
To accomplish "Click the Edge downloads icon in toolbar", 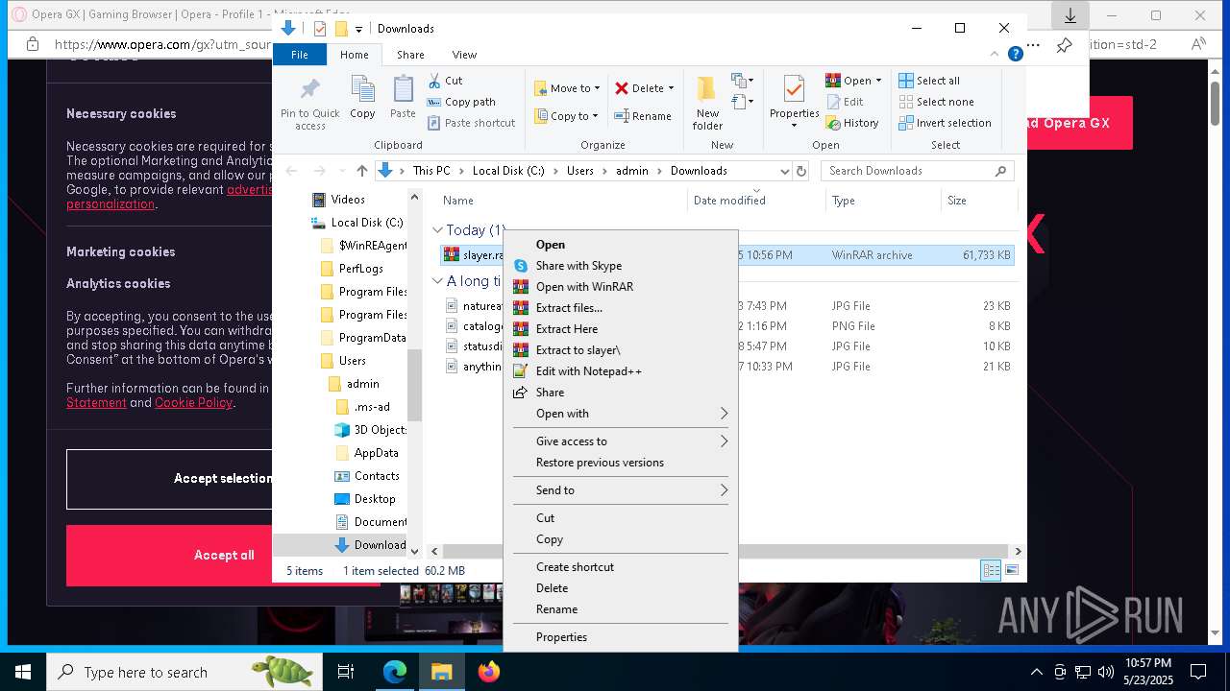I will [1070, 16].
